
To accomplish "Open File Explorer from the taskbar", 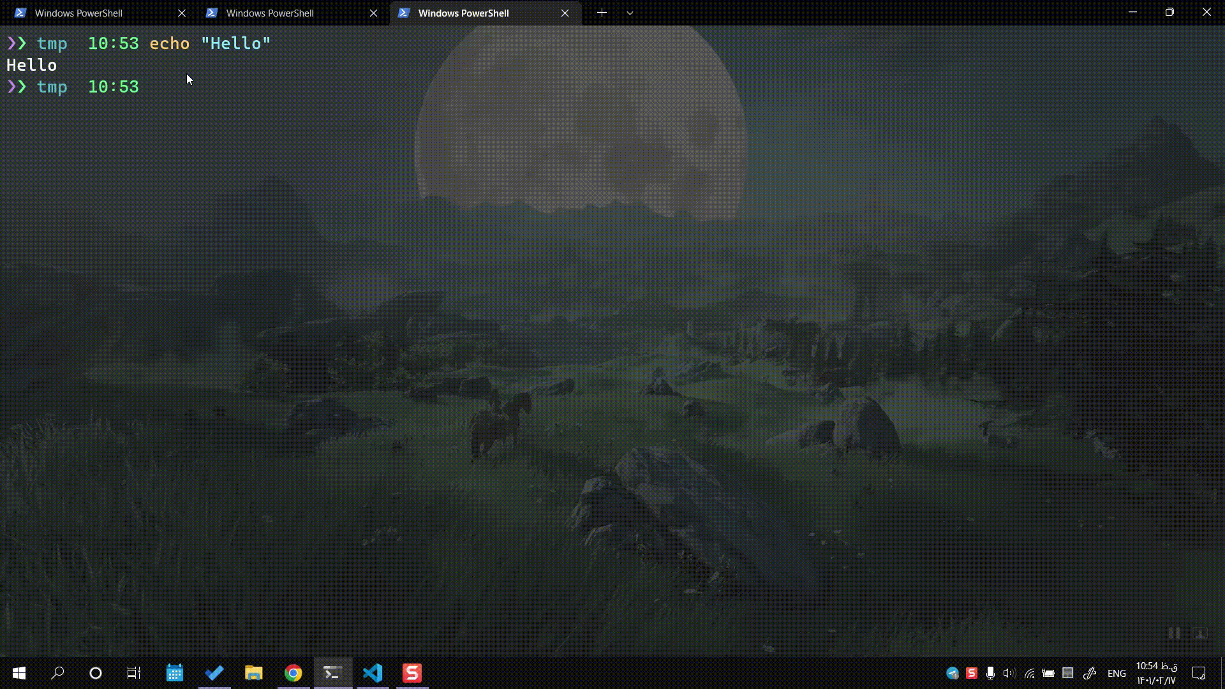I will (x=254, y=673).
